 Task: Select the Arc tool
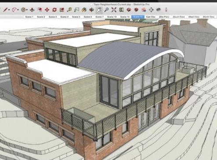[14, 10]
